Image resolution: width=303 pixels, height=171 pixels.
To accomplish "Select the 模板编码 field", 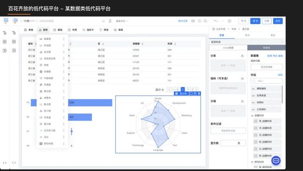I will click(266, 88).
